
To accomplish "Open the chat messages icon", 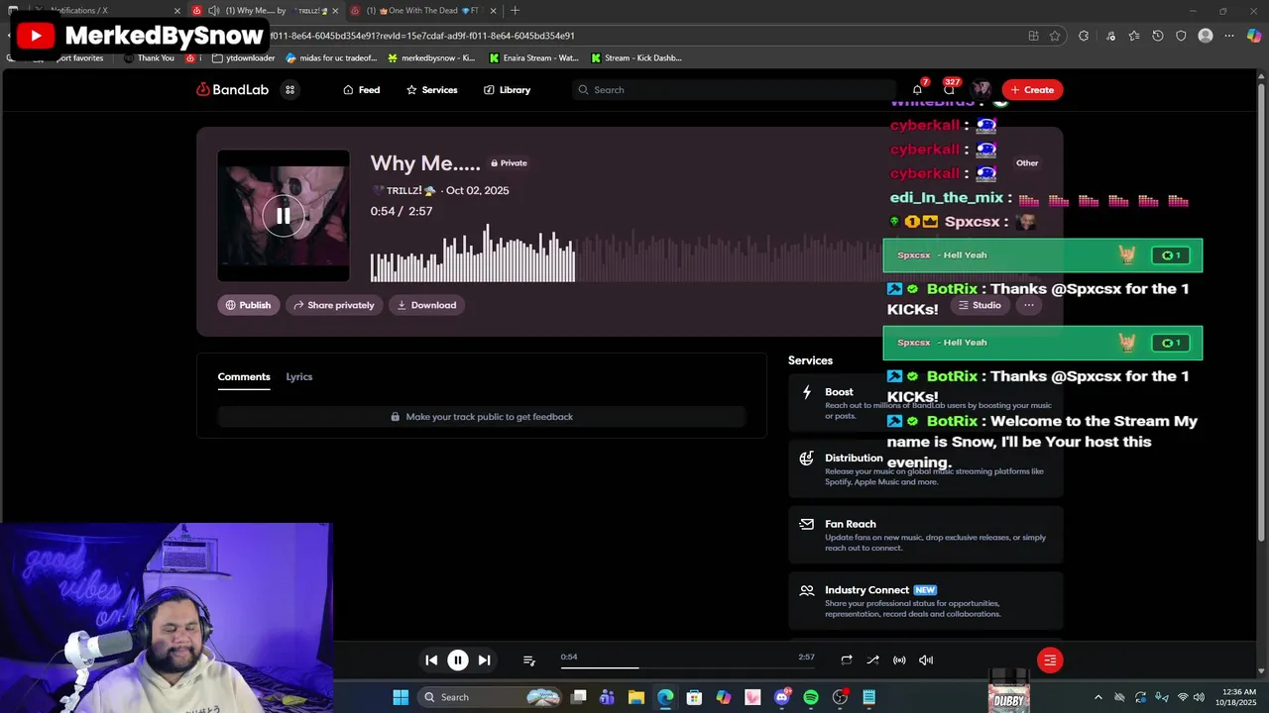I will (x=949, y=90).
